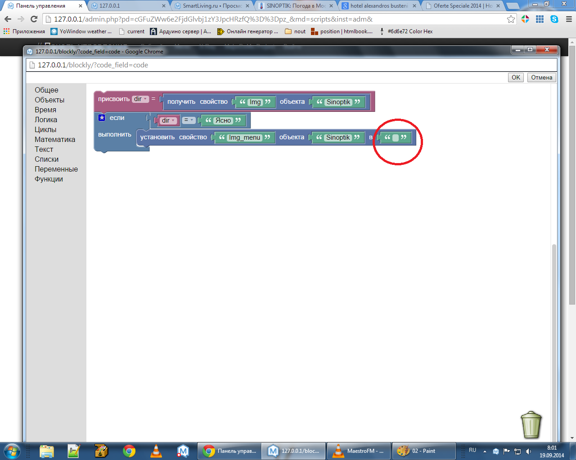Open the Списки toolbox category

(46, 159)
